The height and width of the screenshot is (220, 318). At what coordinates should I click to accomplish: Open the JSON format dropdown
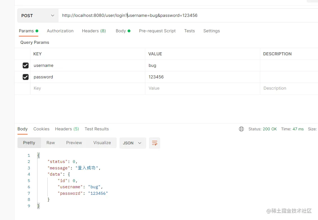click(x=133, y=143)
